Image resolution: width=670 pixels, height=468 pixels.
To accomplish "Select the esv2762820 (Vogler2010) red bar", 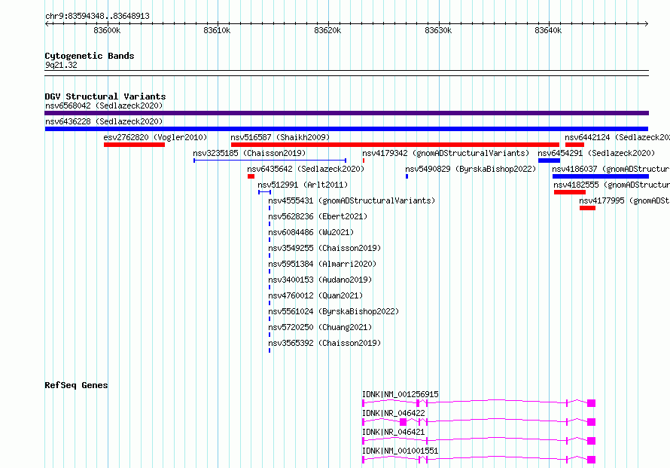I will pyautogui.click(x=134, y=145).
